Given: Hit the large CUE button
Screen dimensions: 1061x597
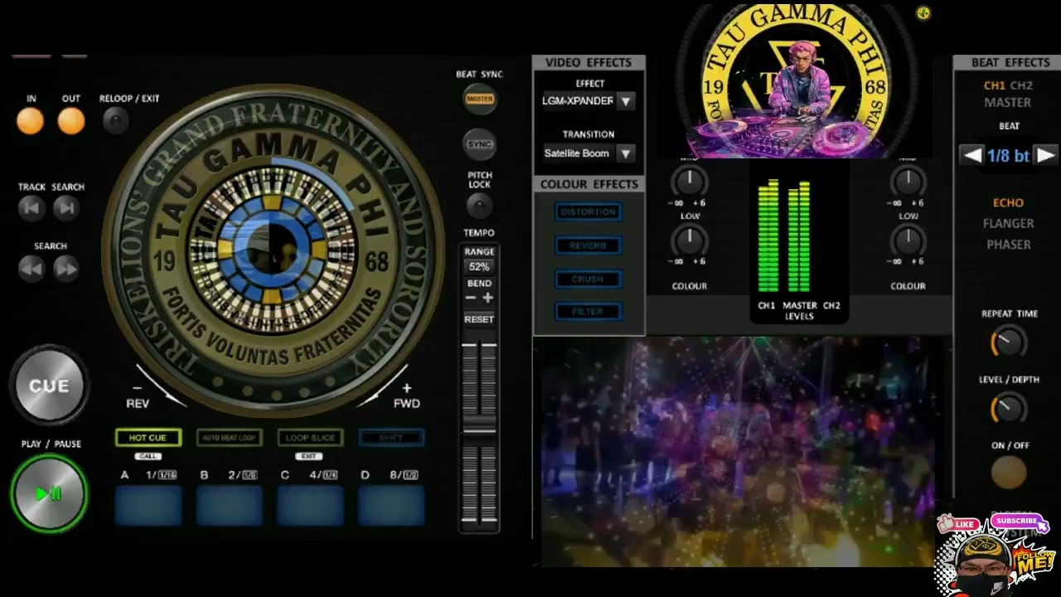Looking at the screenshot, I should point(49,386).
